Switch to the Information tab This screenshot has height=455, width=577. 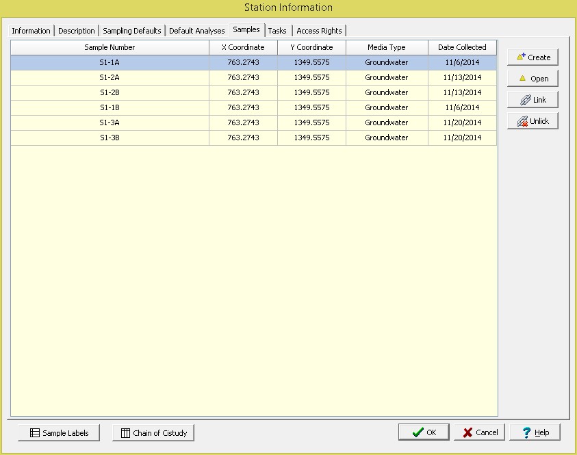31,31
